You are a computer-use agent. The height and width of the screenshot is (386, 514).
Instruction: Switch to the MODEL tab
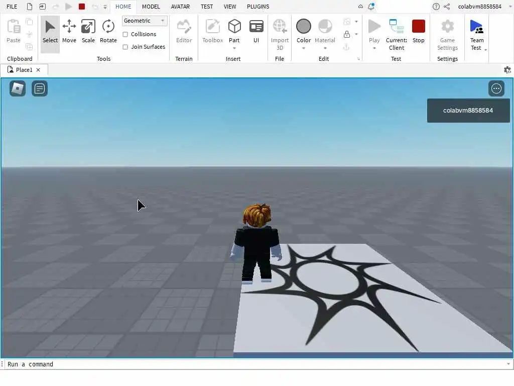[x=151, y=7]
